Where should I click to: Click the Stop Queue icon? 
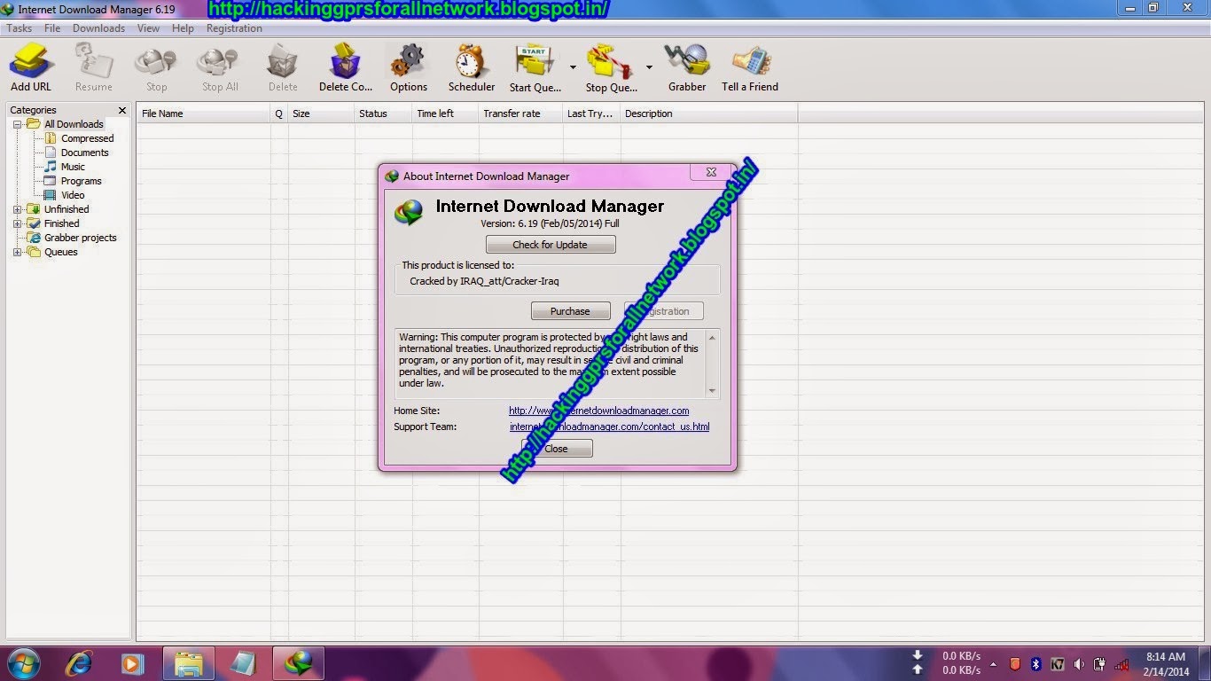(x=612, y=68)
